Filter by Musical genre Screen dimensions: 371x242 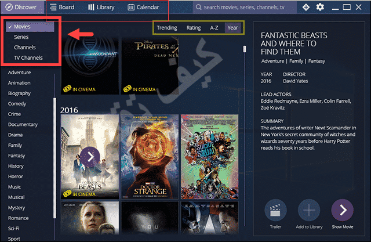pos(16,197)
